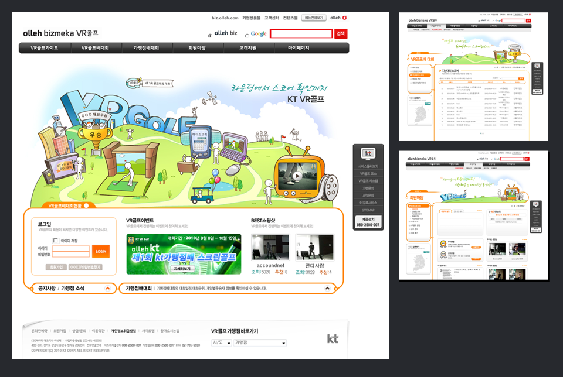This screenshot has height=377, width=563.
Task: Open the VR골프배대회 menu
Action: point(95,48)
